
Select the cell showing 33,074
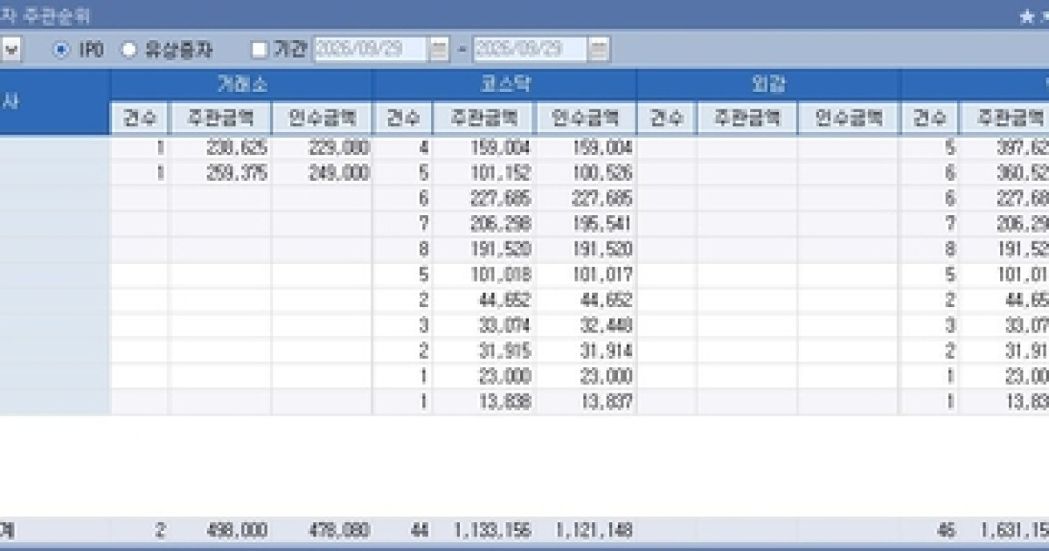[484, 326]
